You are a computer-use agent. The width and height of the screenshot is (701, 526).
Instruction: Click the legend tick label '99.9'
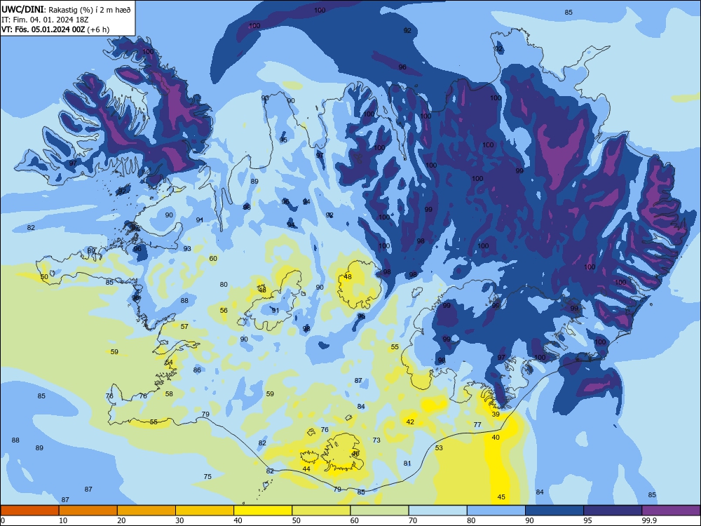(649, 520)
